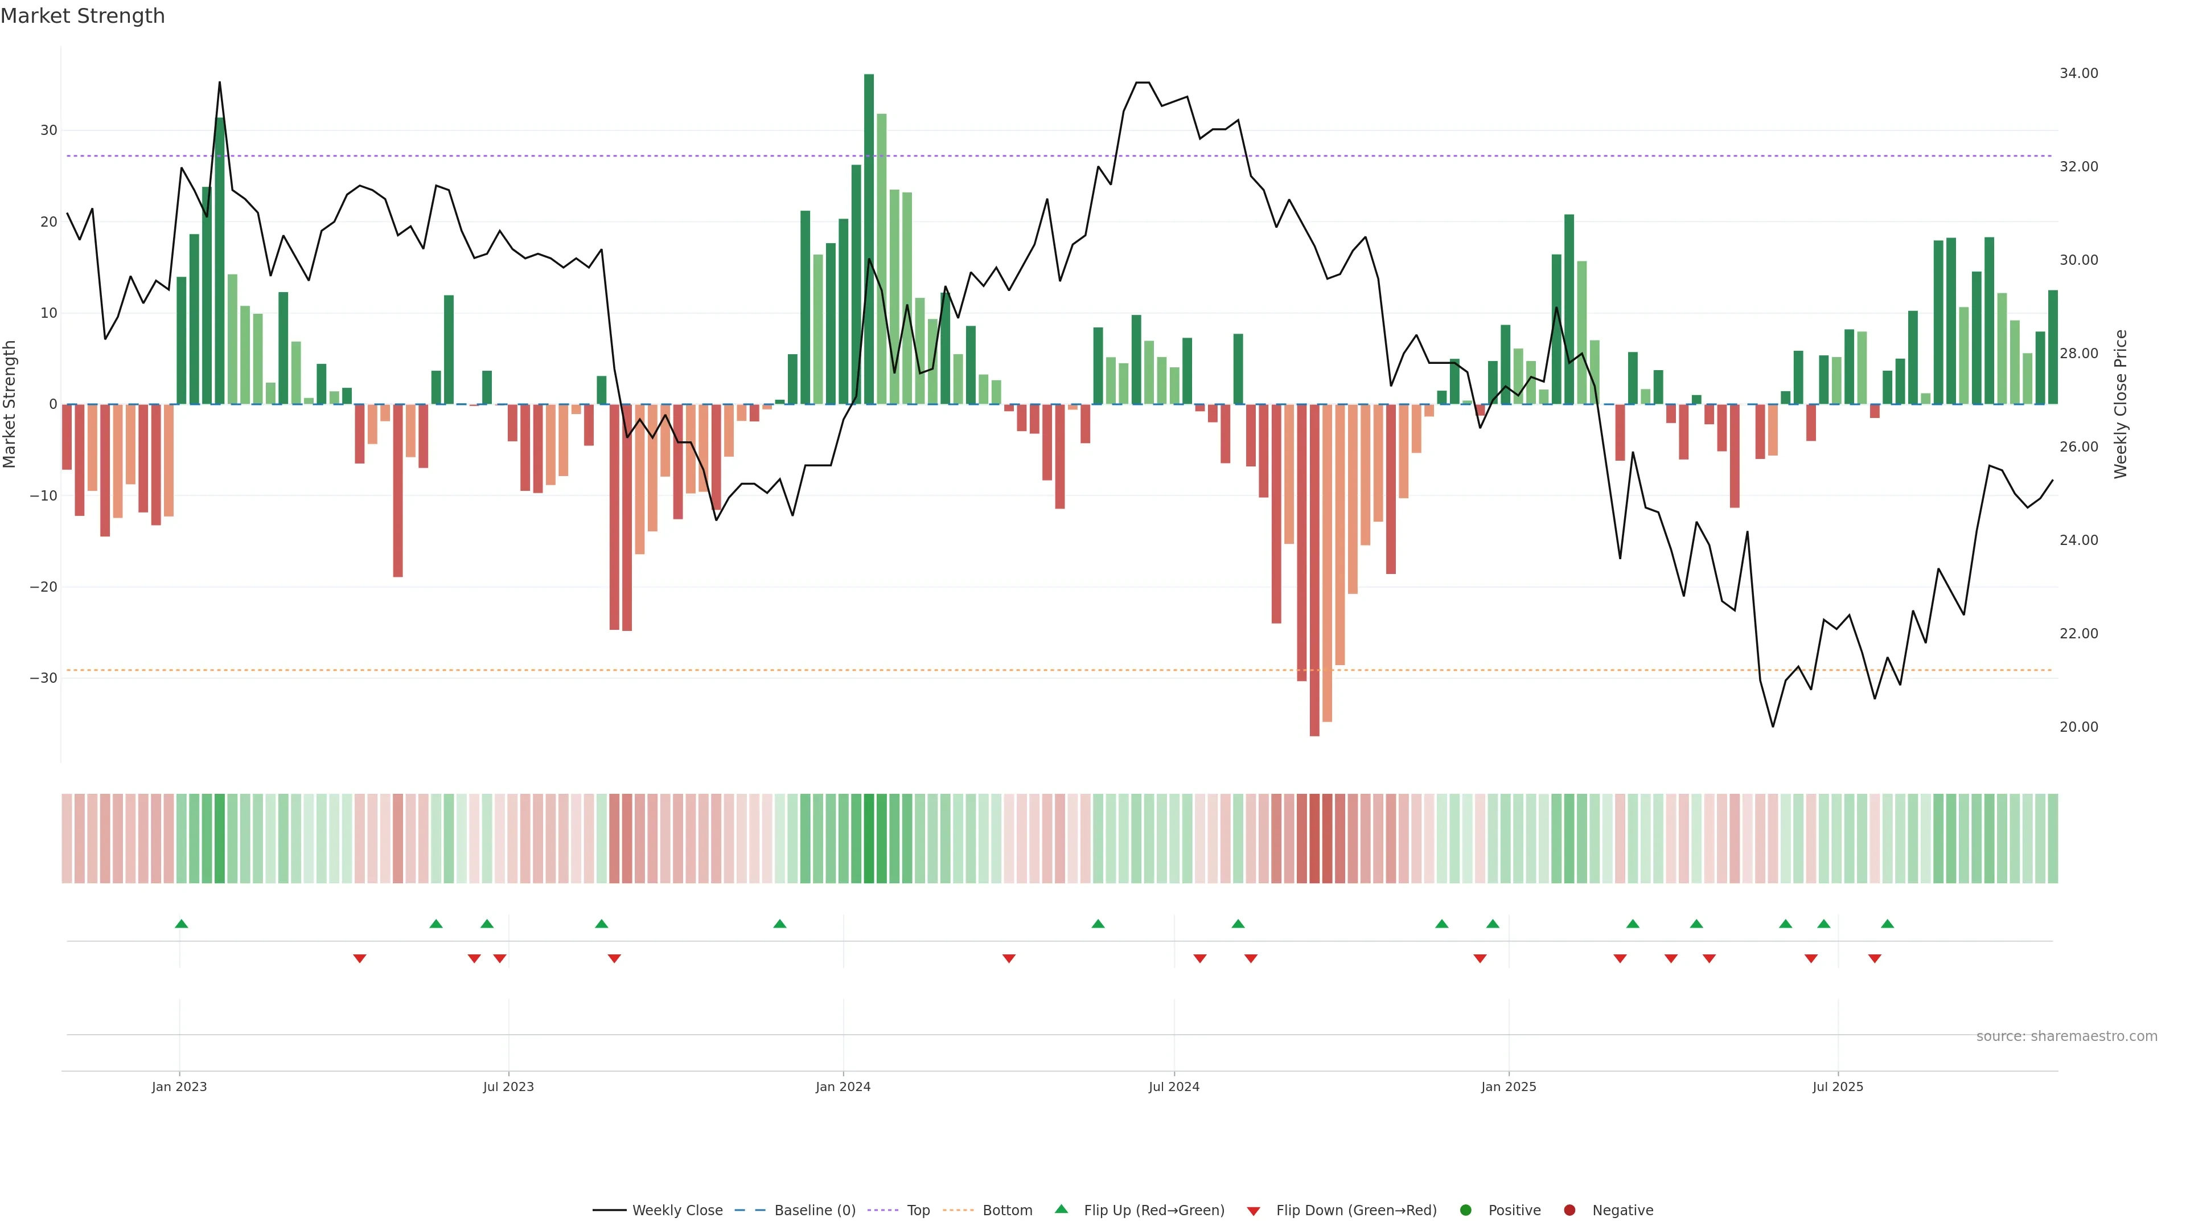Viewport: 2186px width, 1230px height.
Task: Click the dark red Negative circle legend icon
Action: pos(1569,1209)
